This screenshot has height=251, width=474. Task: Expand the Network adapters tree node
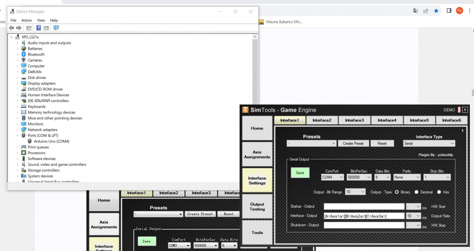click(17, 130)
